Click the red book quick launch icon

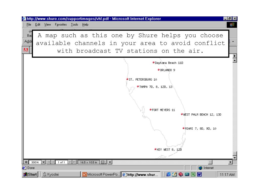[x=181, y=174]
